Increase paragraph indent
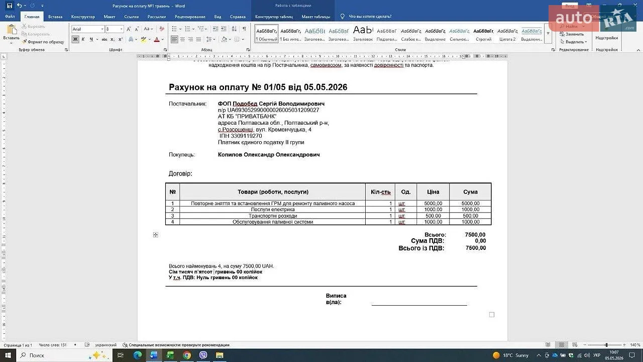This screenshot has height=362, width=643. click(x=224, y=29)
